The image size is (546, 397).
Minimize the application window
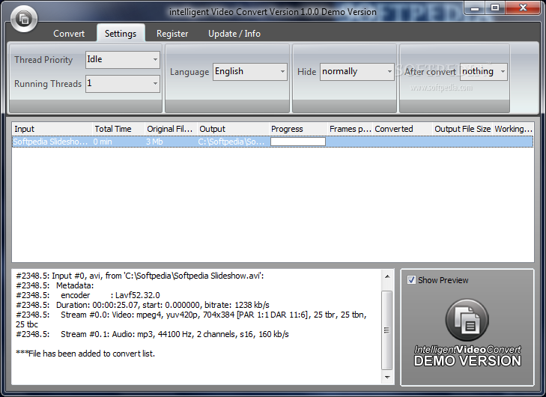click(x=475, y=8)
